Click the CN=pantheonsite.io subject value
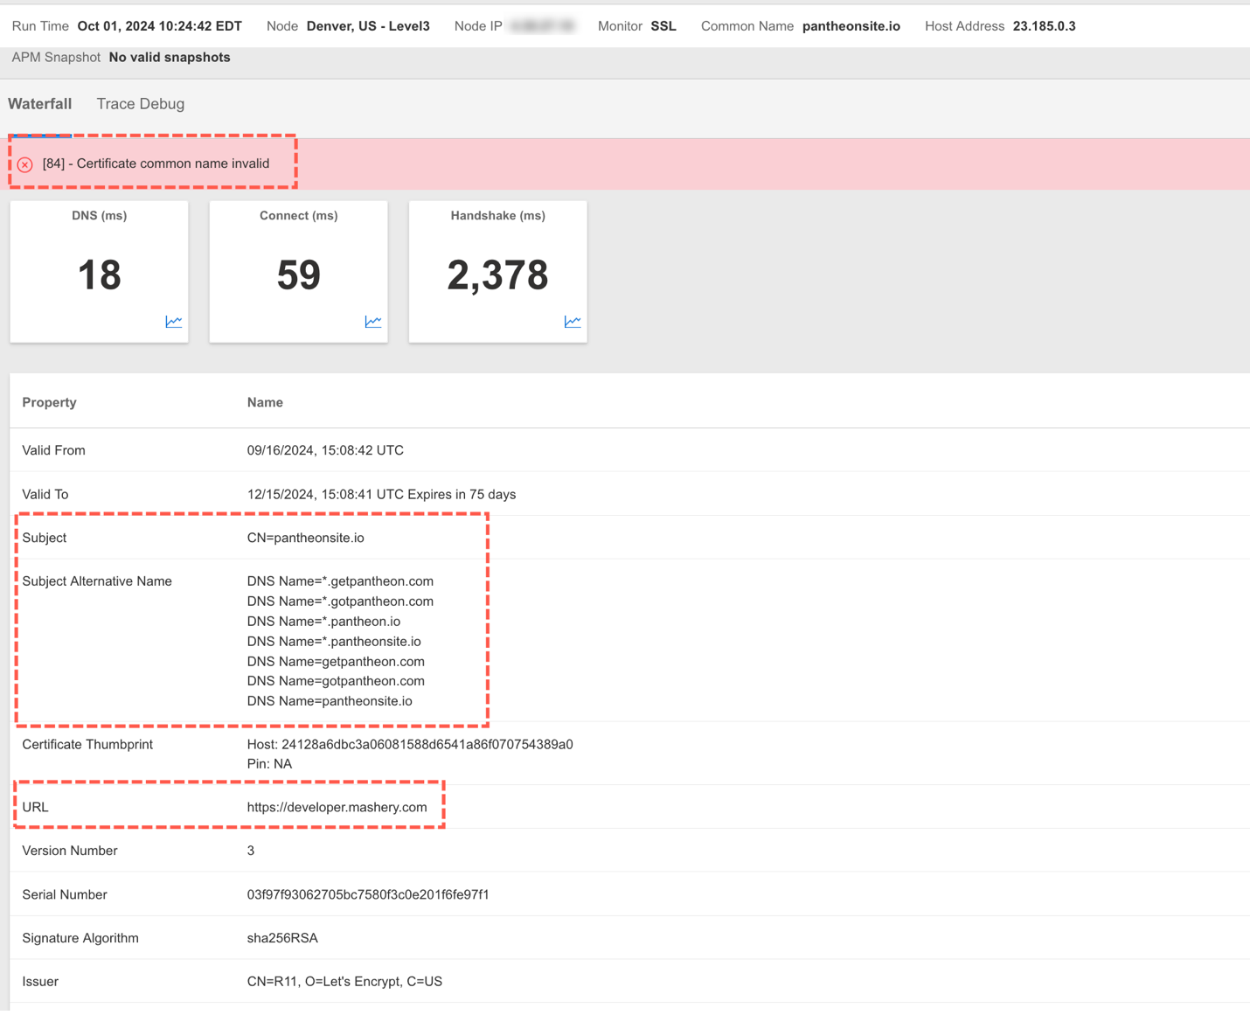 [x=306, y=538]
